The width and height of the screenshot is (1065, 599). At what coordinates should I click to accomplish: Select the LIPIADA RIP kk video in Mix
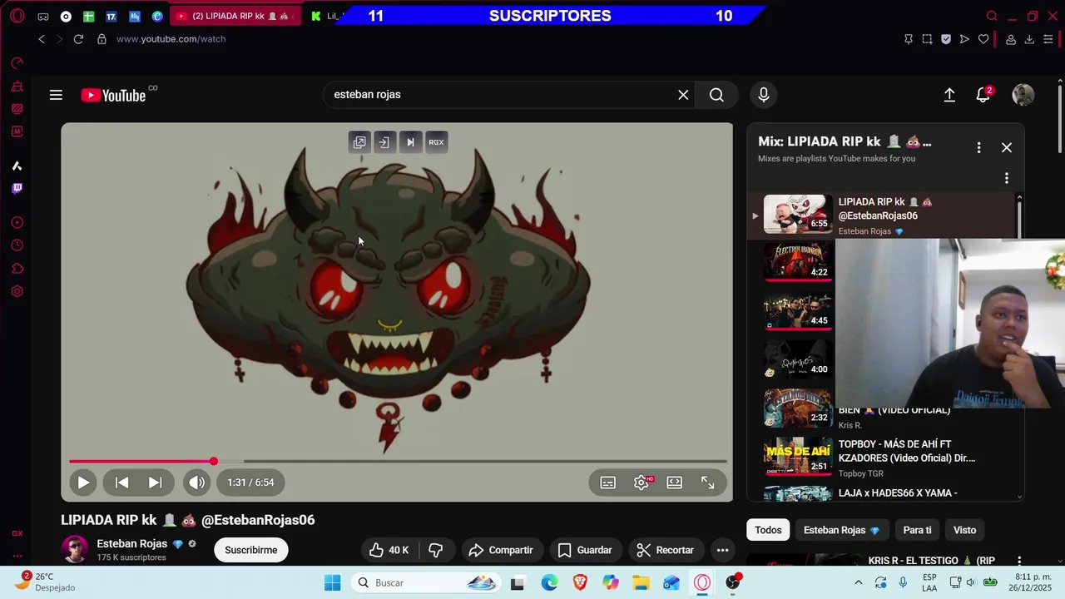point(881,215)
